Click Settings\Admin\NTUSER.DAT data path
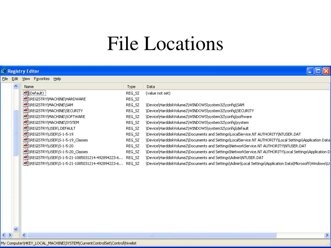 205,158
